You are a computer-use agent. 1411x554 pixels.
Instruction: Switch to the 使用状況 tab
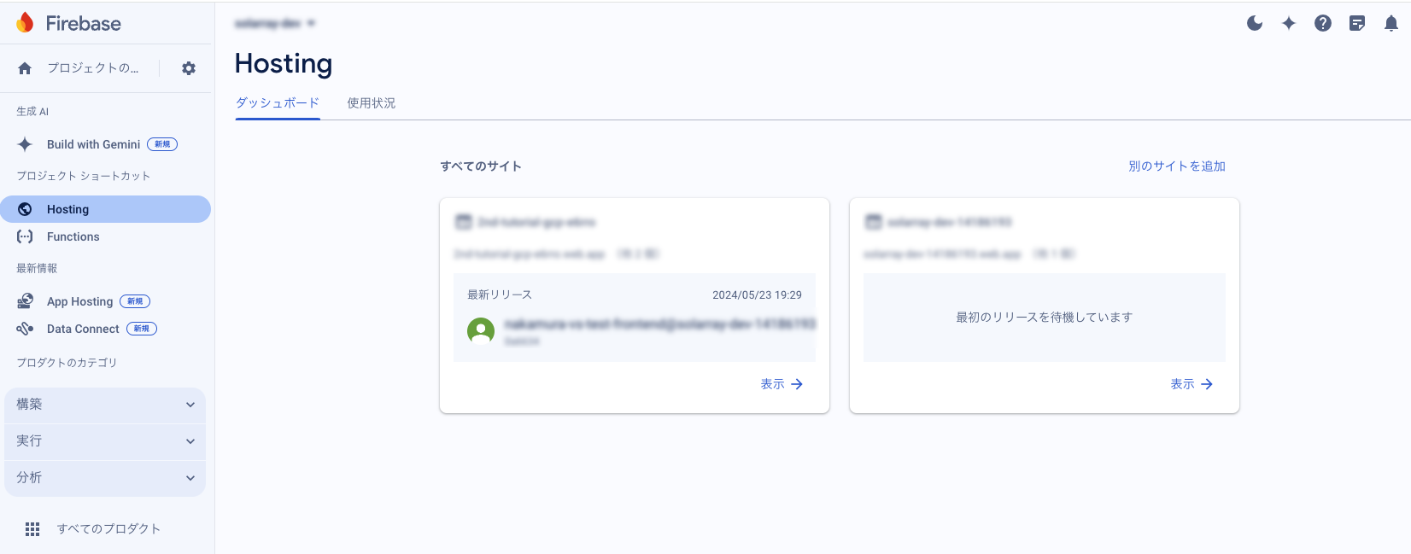pyautogui.click(x=371, y=103)
